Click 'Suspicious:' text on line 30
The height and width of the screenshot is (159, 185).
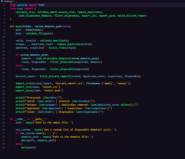click(x=75, y=108)
